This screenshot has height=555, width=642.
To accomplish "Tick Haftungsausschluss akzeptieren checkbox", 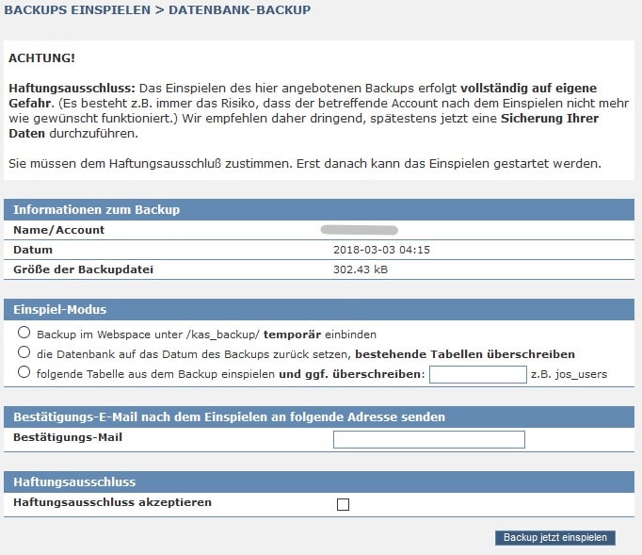I will 343,504.
